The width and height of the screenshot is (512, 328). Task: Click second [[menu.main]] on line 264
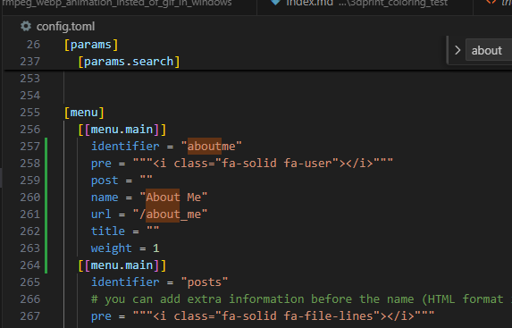[x=122, y=265]
